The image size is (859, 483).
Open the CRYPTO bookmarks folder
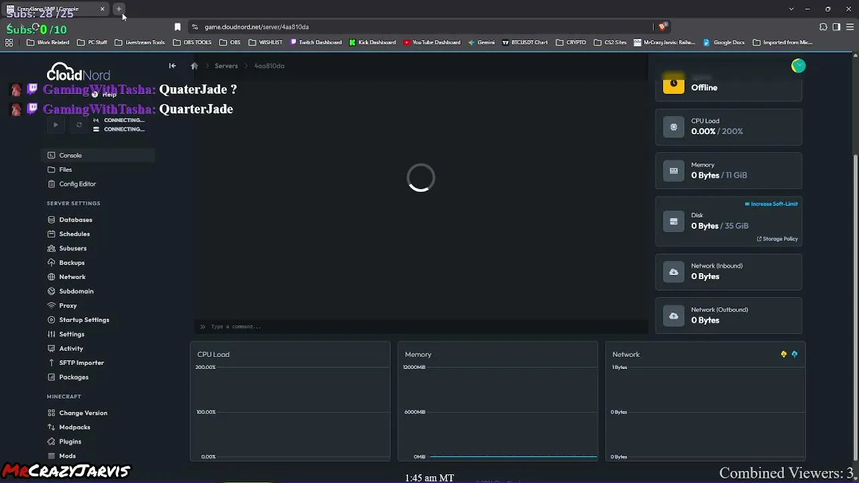(x=571, y=42)
